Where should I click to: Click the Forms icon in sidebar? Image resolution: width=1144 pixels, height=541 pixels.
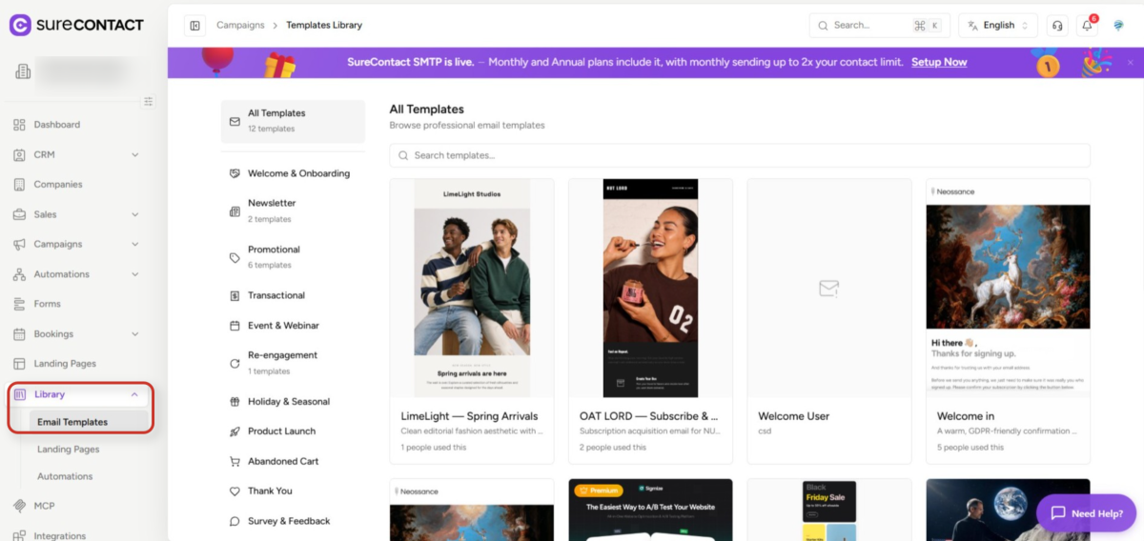(x=19, y=304)
